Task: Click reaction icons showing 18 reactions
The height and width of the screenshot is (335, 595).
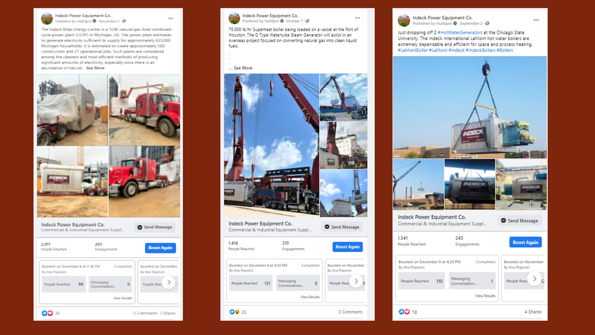Action: coord(404,312)
